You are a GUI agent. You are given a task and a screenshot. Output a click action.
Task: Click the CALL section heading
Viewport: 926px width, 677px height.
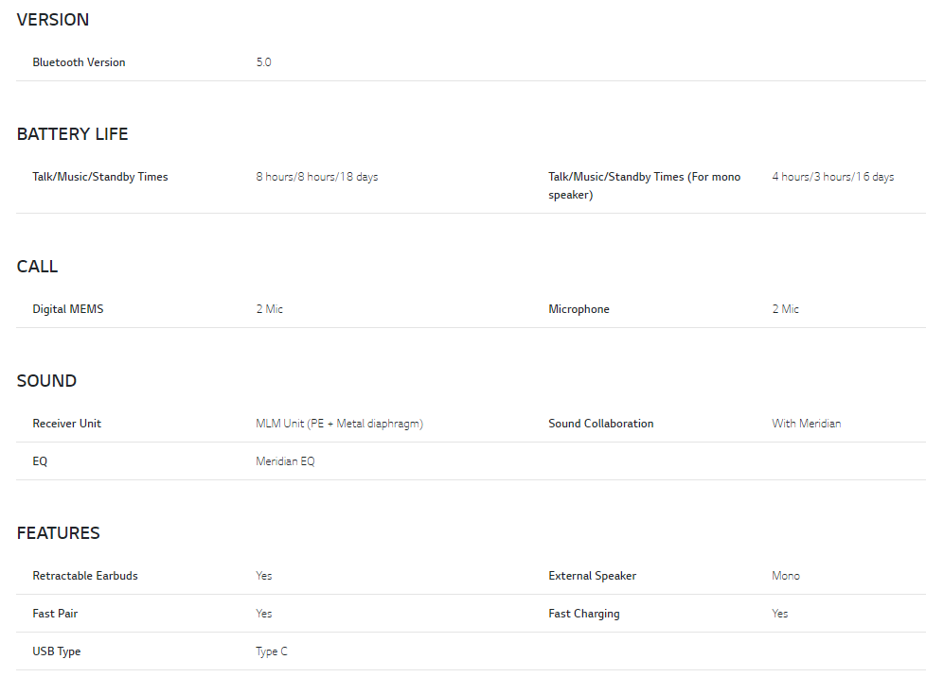tap(37, 267)
